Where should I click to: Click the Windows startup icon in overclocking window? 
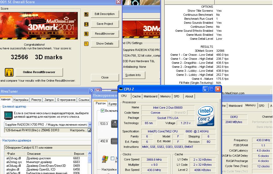(x=105, y=159)
